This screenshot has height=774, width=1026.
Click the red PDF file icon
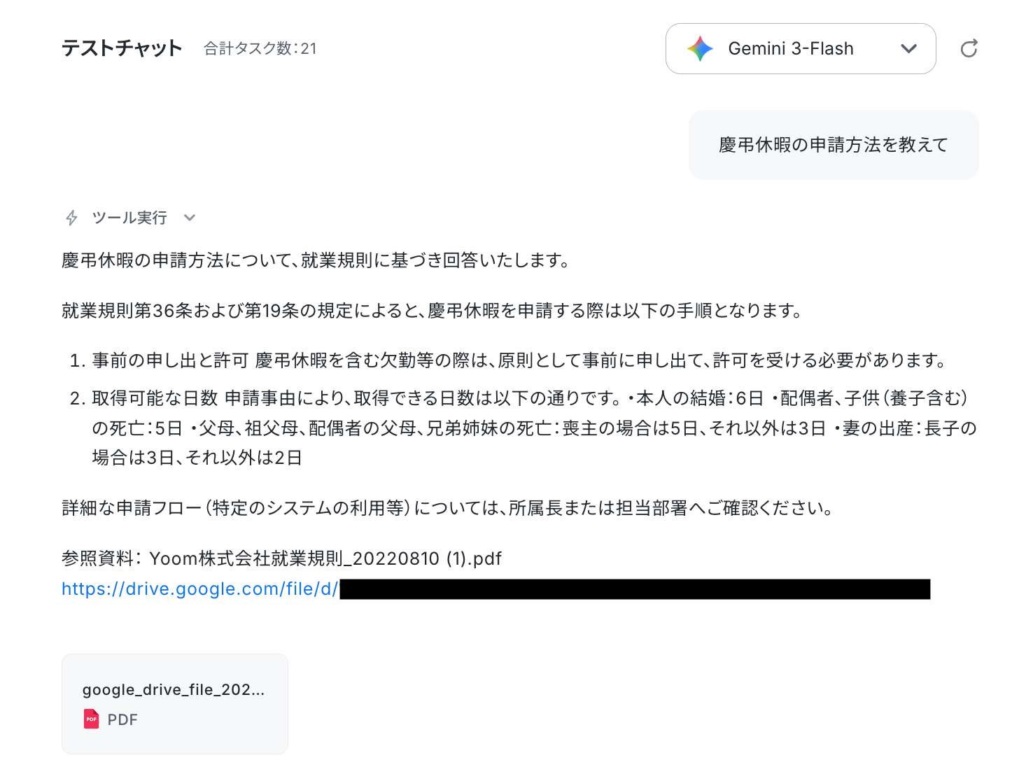coord(91,719)
